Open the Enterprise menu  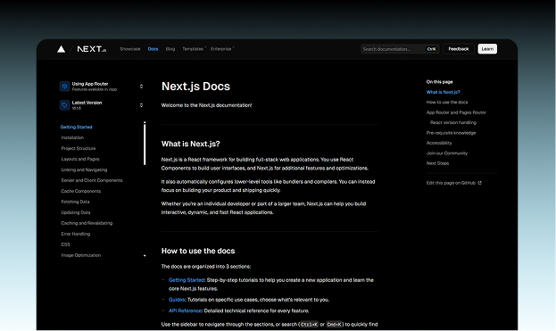(x=222, y=49)
